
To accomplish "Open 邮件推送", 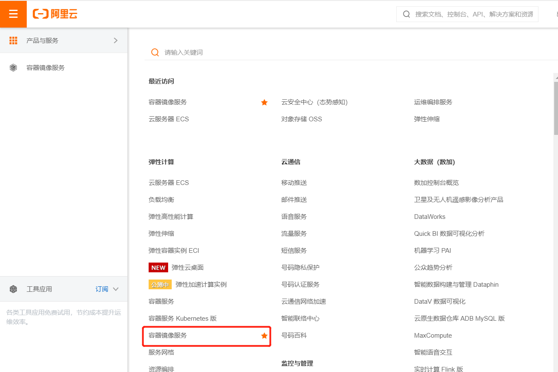I will pyautogui.click(x=294, y=200).
